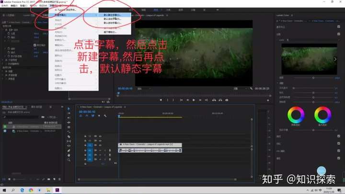The image size is (345, 194).
Task: Open the Program monitor zoom level dropdown
Action: [144, 89]
